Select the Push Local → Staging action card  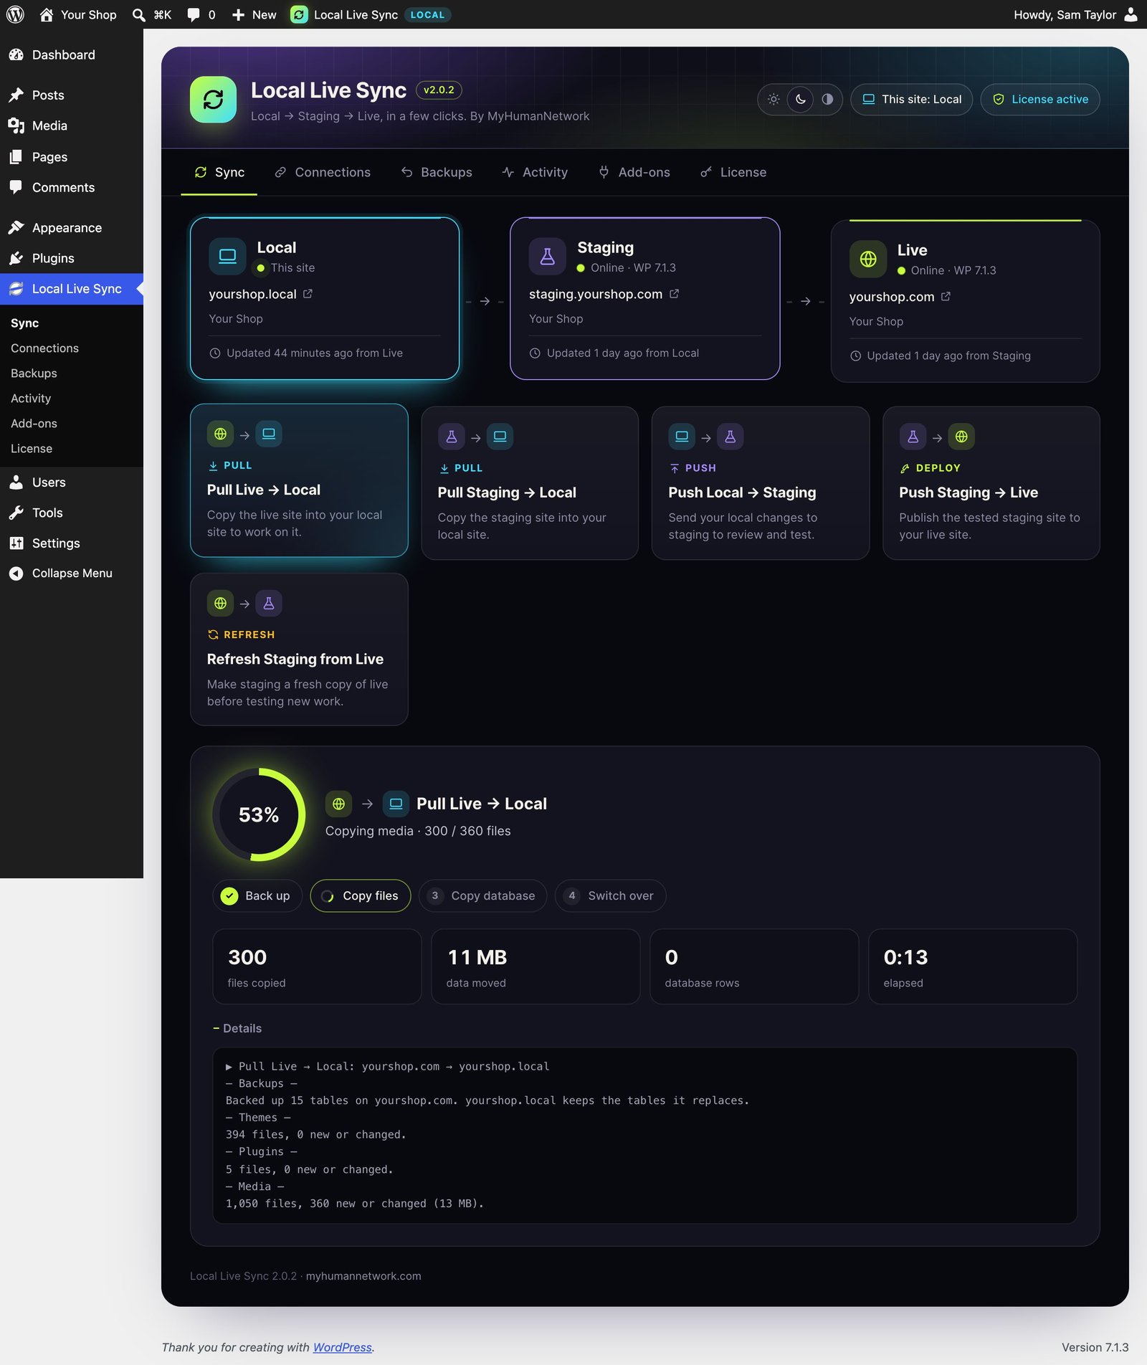point(760,483)
